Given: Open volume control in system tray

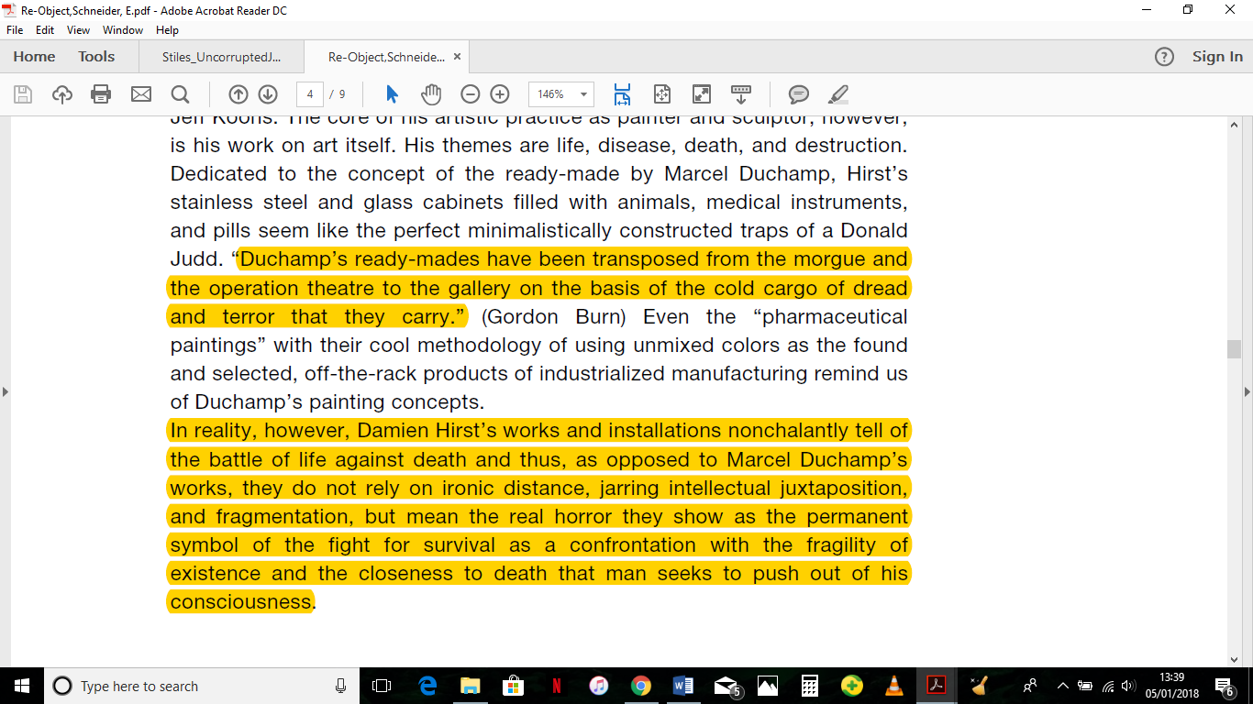Looking at the screenshot, I should (1127, 686).
